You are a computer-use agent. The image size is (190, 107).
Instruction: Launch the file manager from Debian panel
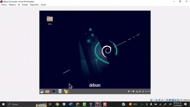pyautogui.click(x=47, y=91)
